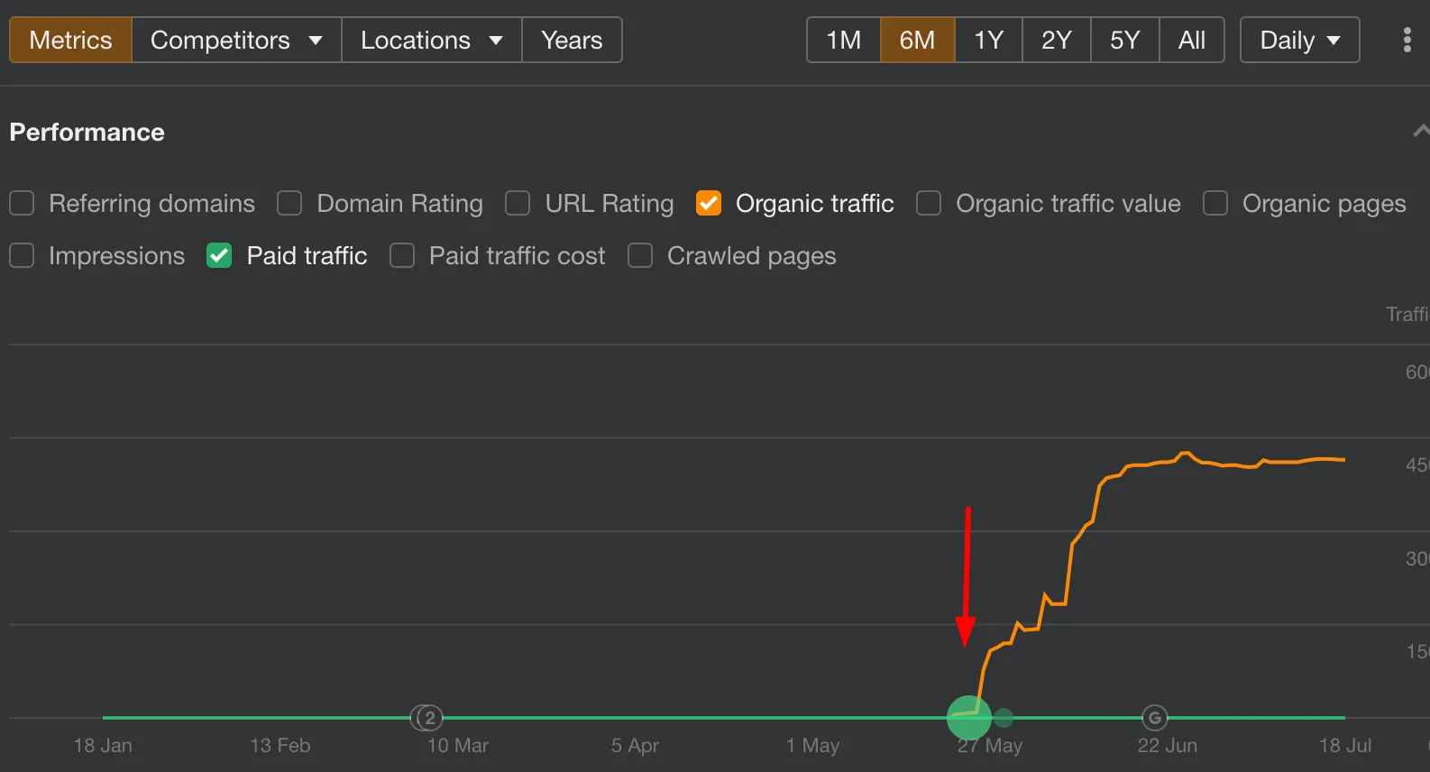The width and height of the screenshot is (1430, 772).
Task: Click the 1 May axis label
Action: coord(812,746)
